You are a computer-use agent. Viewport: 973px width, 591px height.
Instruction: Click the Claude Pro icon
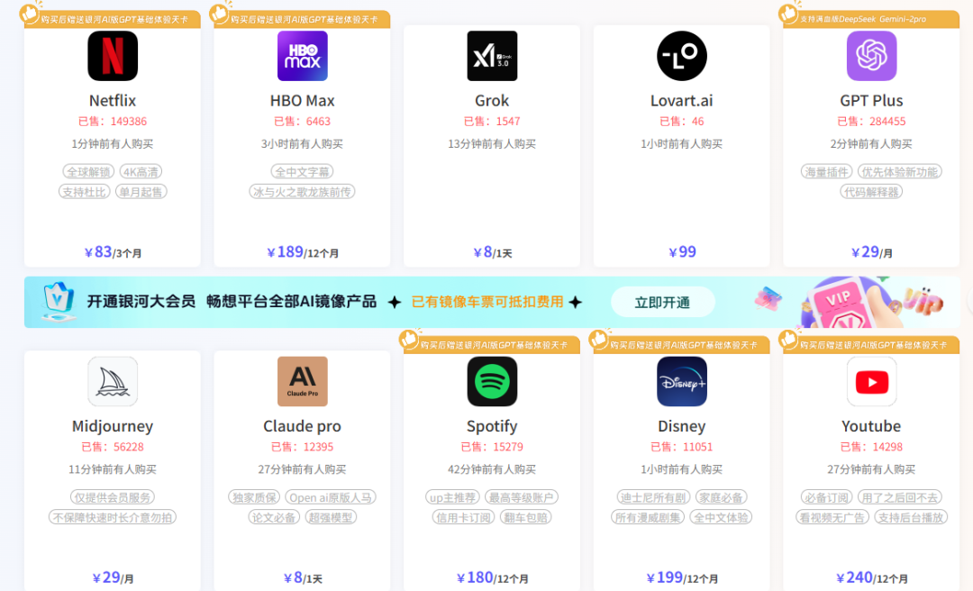[x=302, y=381]
